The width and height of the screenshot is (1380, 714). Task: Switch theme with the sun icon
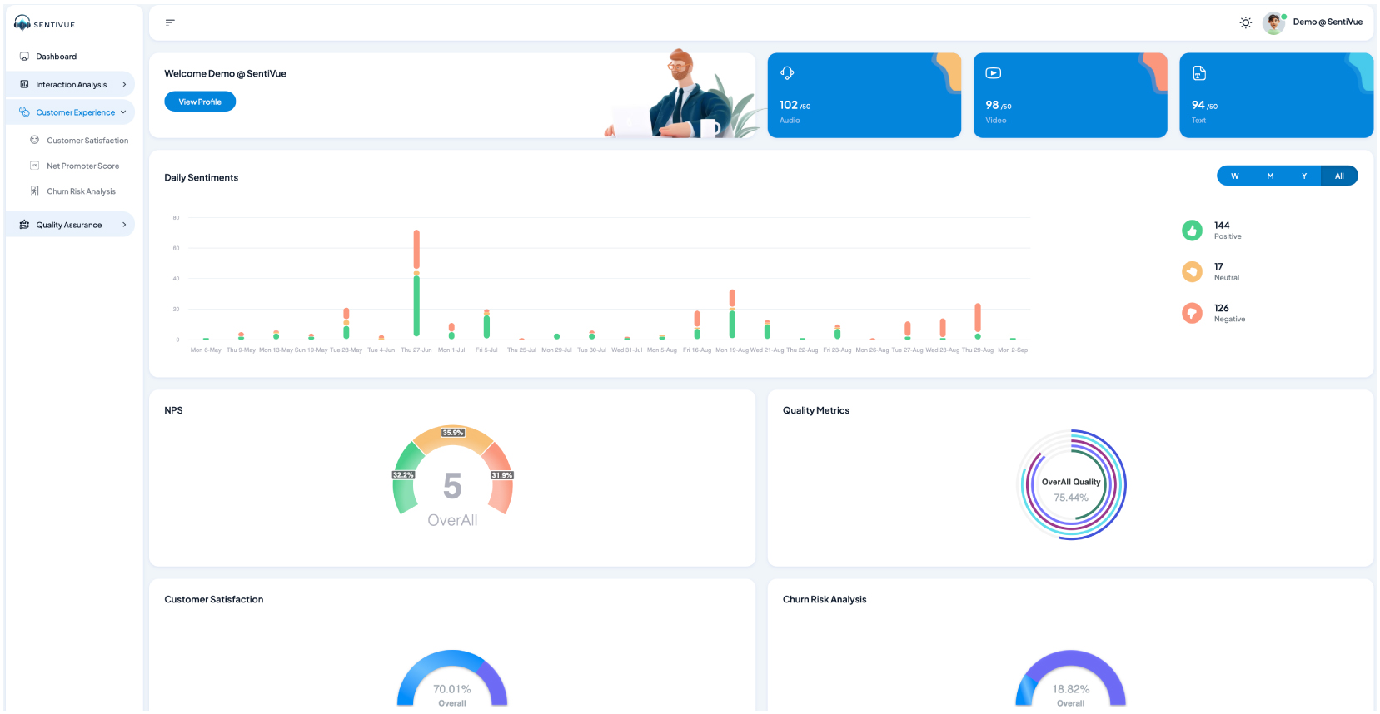(1245, 22)
